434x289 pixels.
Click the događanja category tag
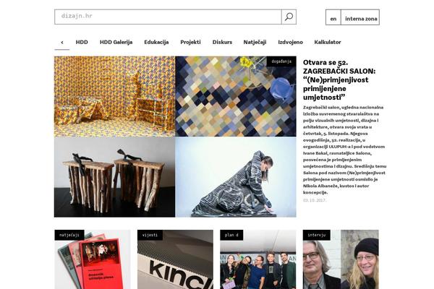point(281,61)
